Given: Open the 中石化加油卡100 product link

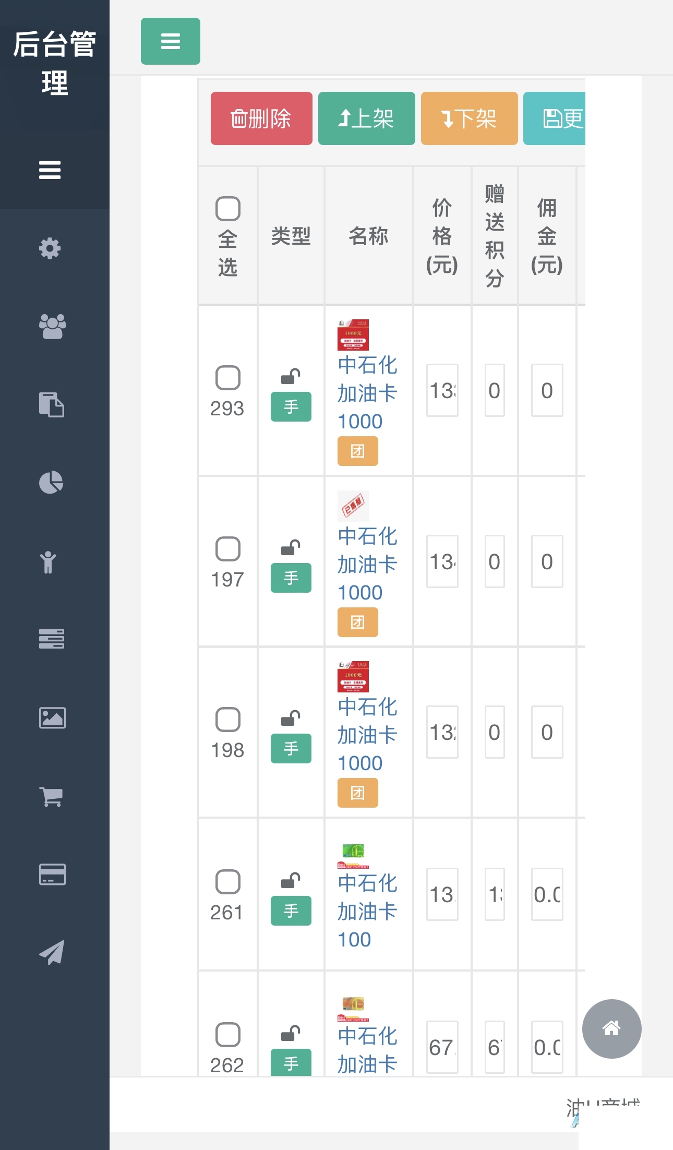Looking at the screenshot, I should tap(367, 911).
